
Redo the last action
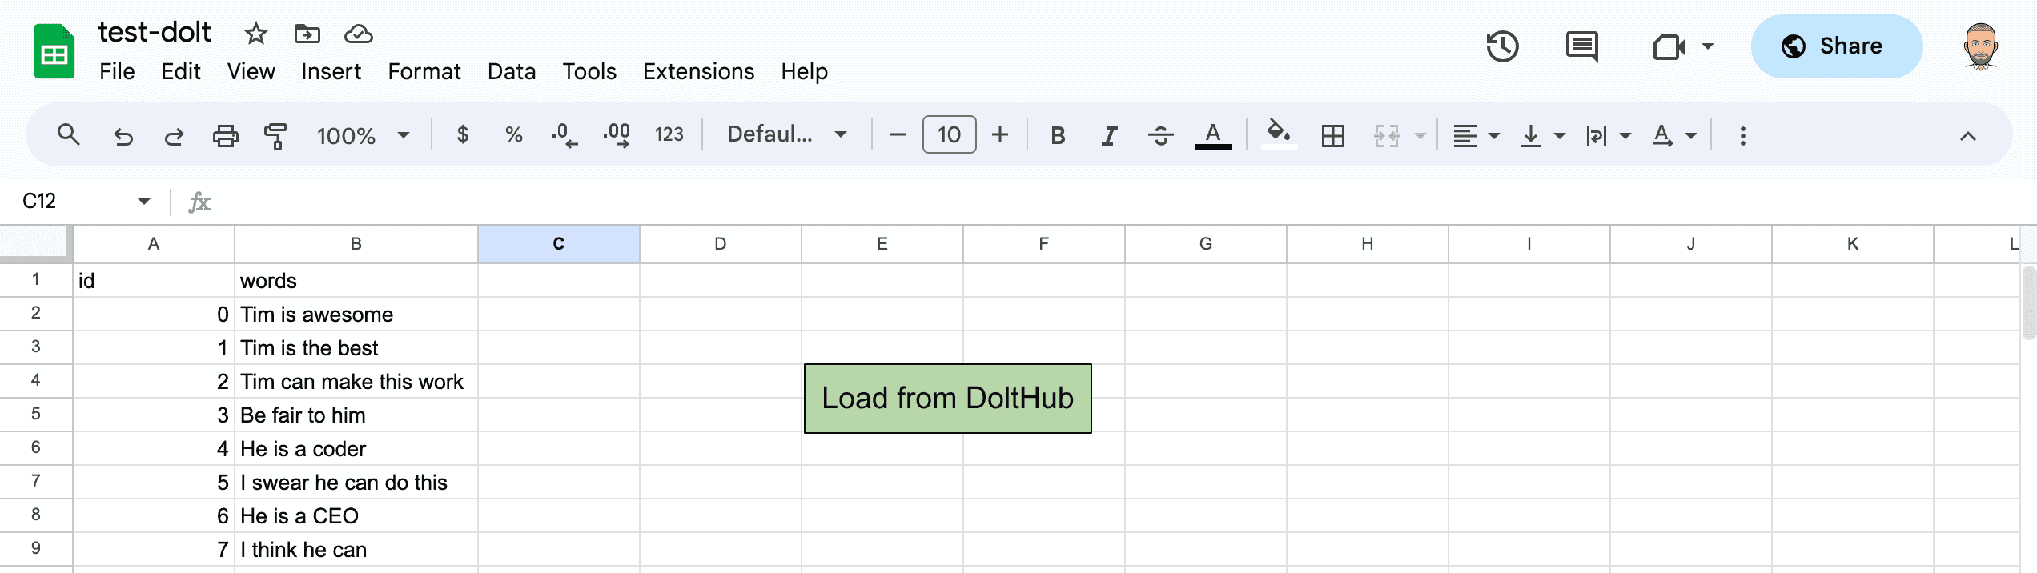(x=174, y=136)
